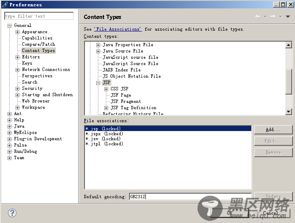295x223 pixels.
Task: Open the Help question mark icon
Action: tap(12, 213)
